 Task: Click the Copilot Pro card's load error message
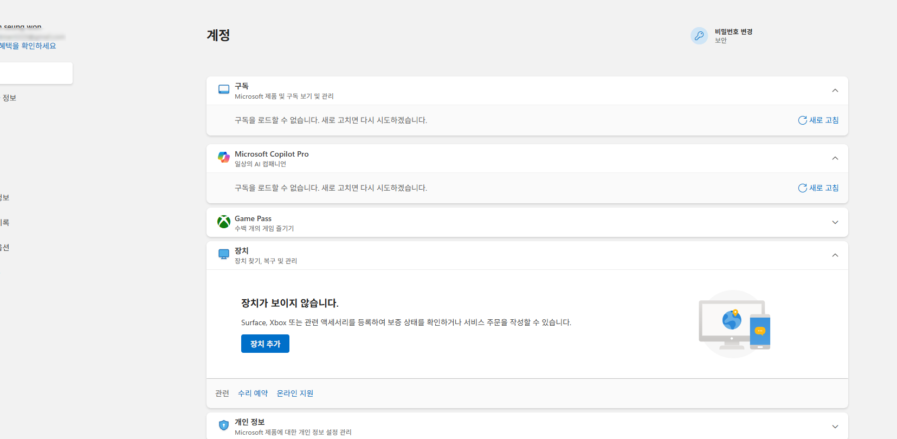[x=331, y=188]
